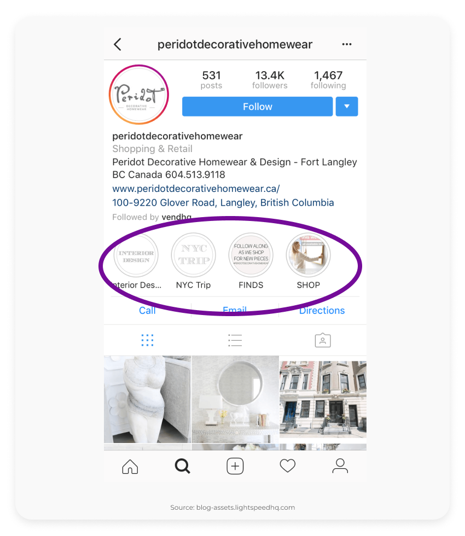
Task: Open the Glover Road address link
Action: (223, 203)
